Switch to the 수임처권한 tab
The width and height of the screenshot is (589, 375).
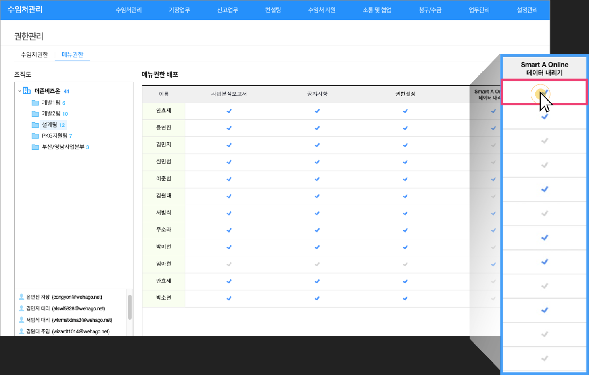coord(34,54)
